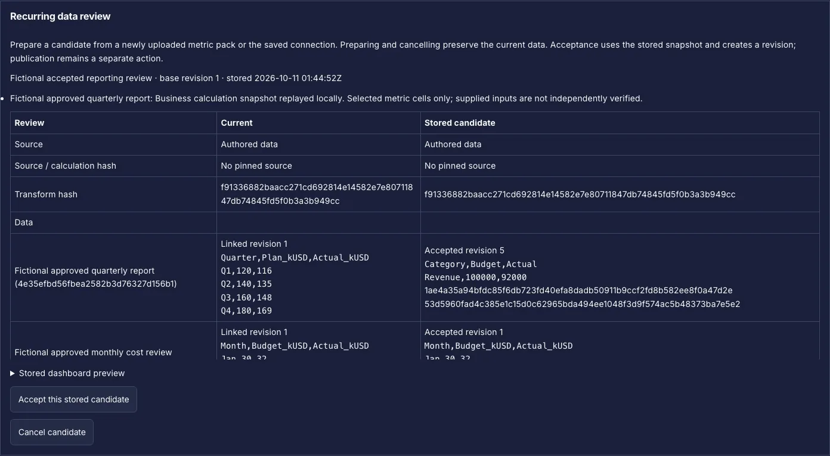Select the "Q1,120,116" data line
This screenshot has height=456, width=830.
[x=246, y=271]
